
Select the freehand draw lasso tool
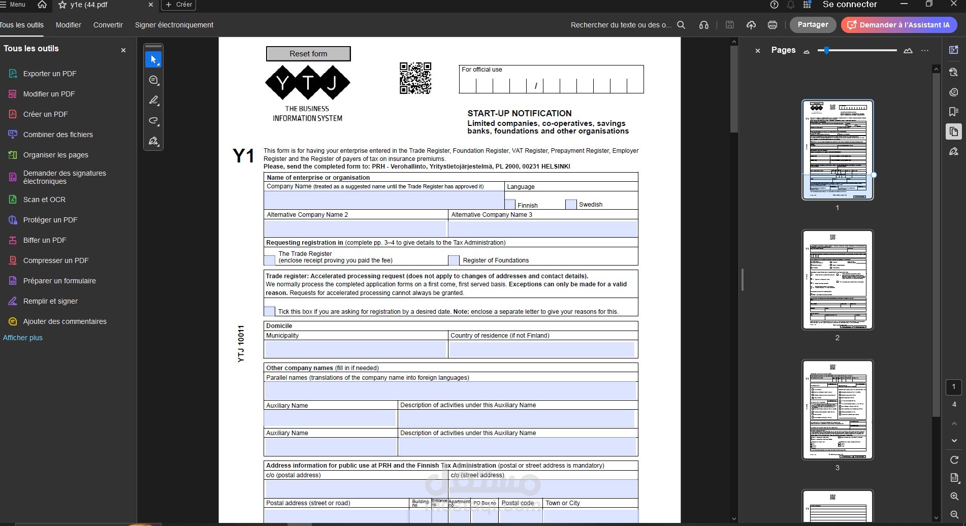pos(153,120)
